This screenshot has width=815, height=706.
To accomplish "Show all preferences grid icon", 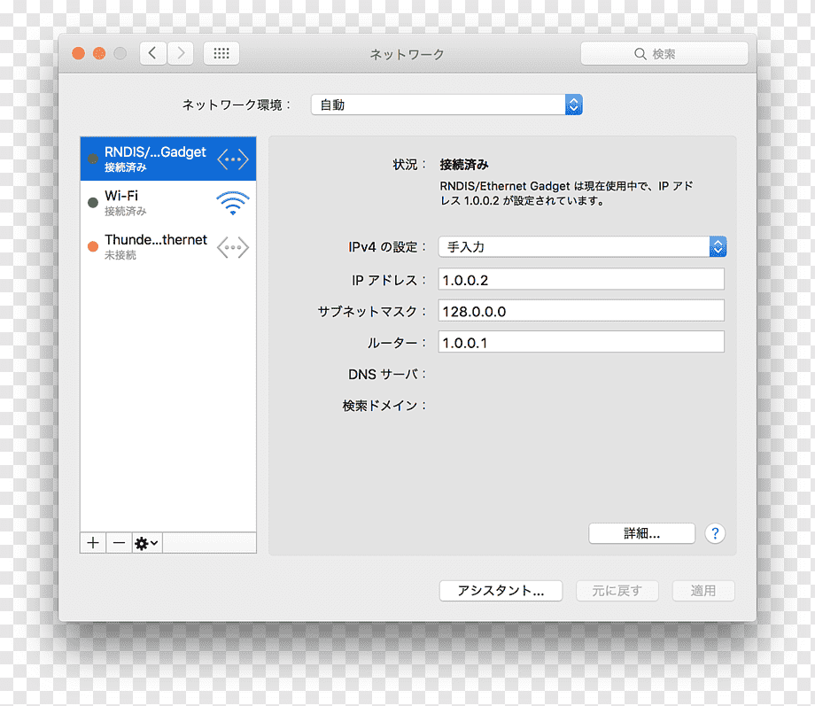I will 221,53.
